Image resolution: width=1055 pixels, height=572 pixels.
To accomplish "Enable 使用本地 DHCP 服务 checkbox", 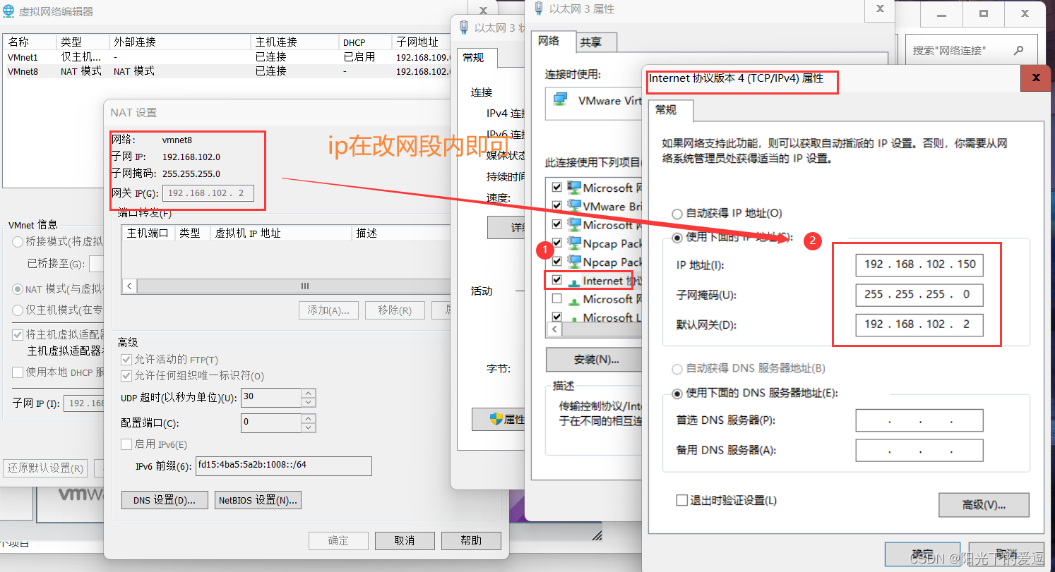I will (x=18, y=372).
